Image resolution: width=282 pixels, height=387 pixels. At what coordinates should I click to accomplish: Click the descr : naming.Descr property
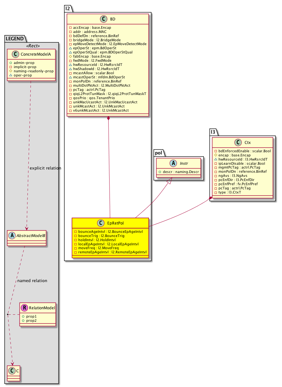point(179,171)
